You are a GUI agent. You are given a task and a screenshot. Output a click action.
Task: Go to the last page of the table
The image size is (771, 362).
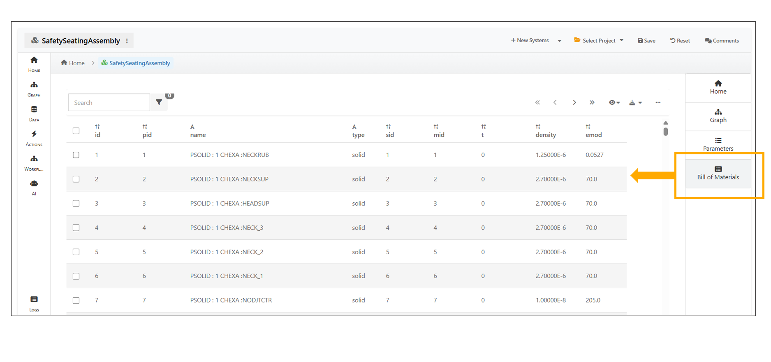(x=592, y=103)
